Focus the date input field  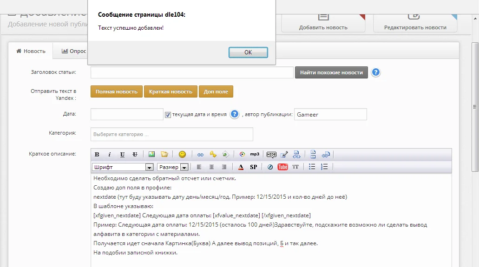pos(127,114)
